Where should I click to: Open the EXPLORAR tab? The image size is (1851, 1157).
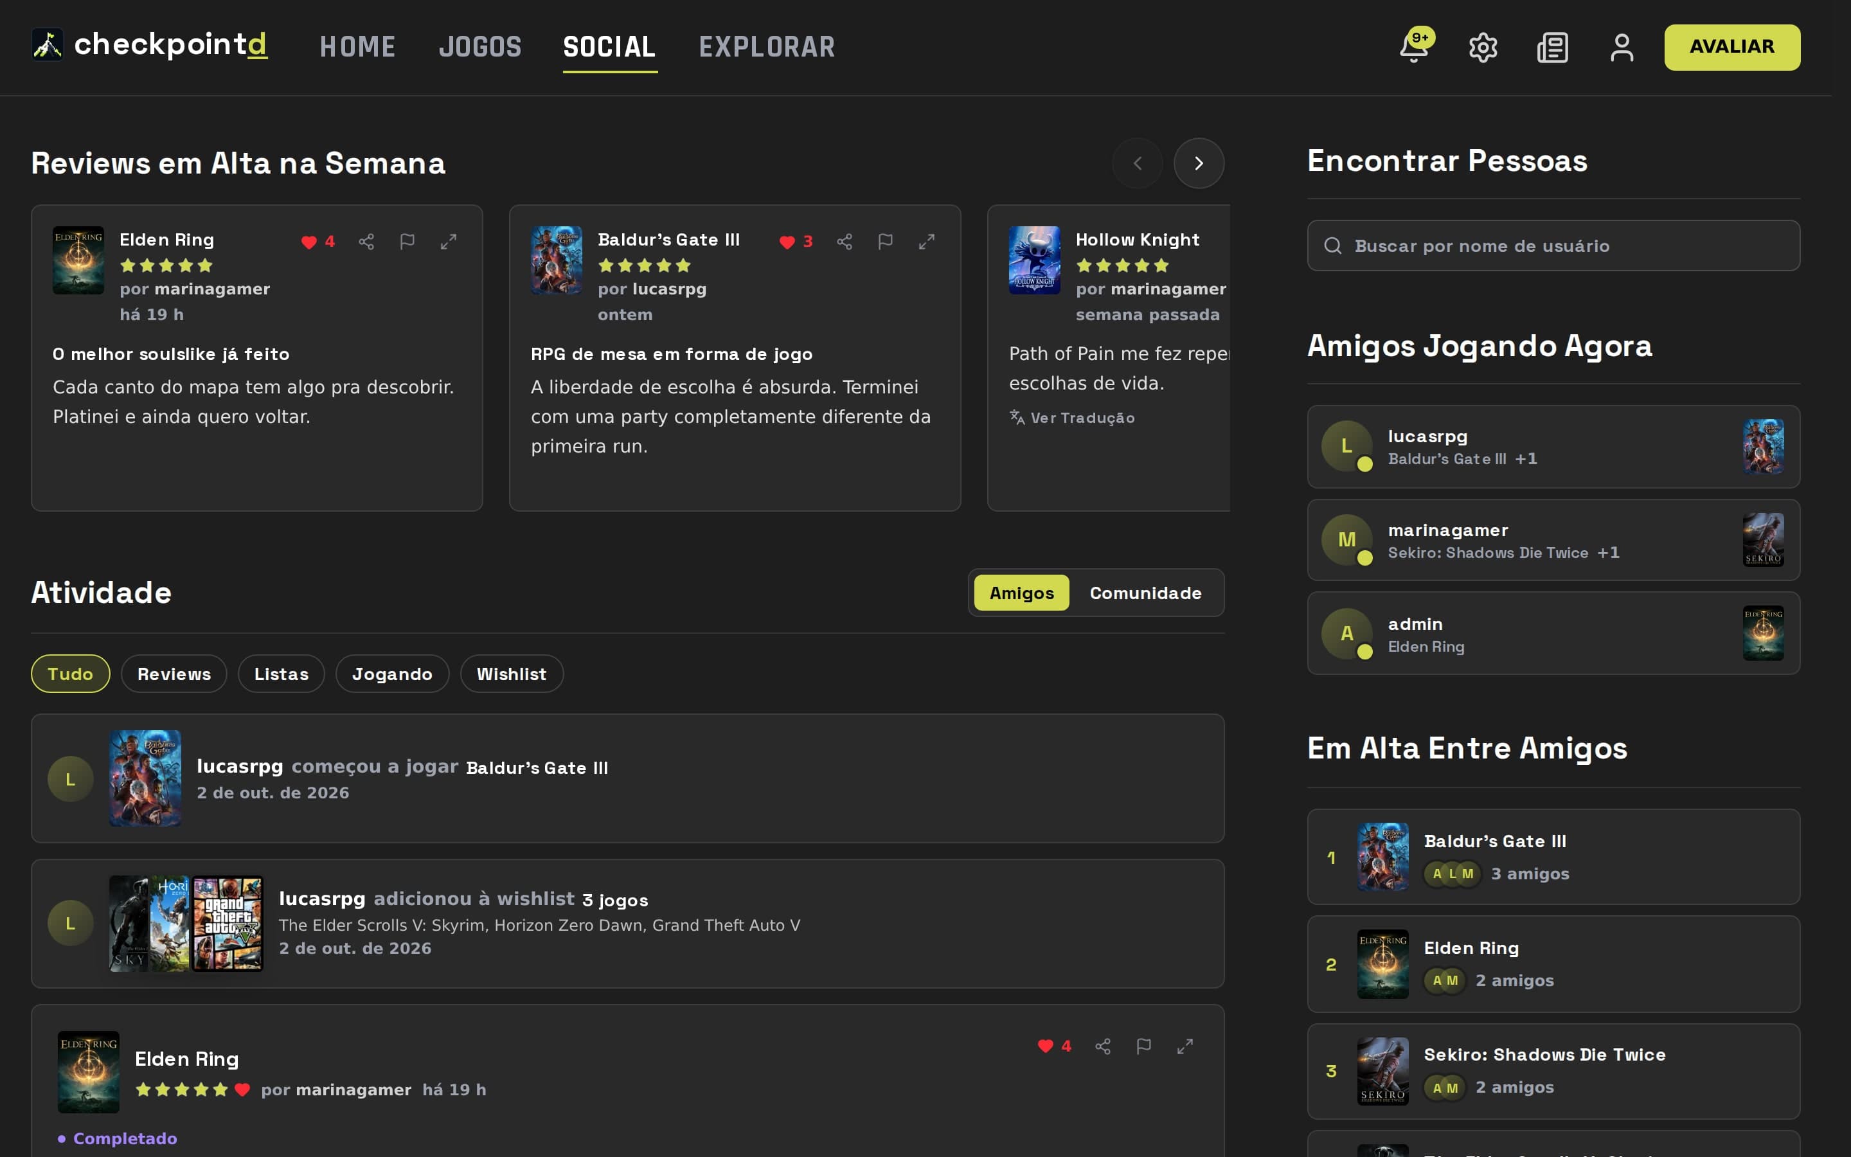point(767,48)
